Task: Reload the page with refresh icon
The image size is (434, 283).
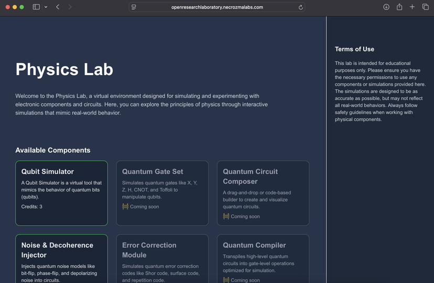Action: (x=300, y=7)
